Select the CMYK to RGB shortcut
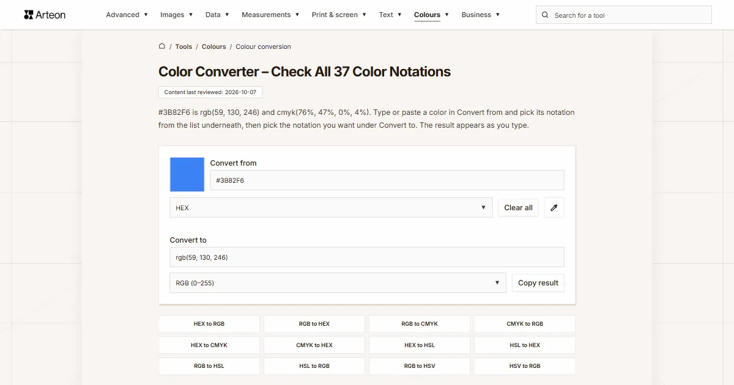Image resolution: width=734 pixels, height=385 pixels. pos(525,324)
